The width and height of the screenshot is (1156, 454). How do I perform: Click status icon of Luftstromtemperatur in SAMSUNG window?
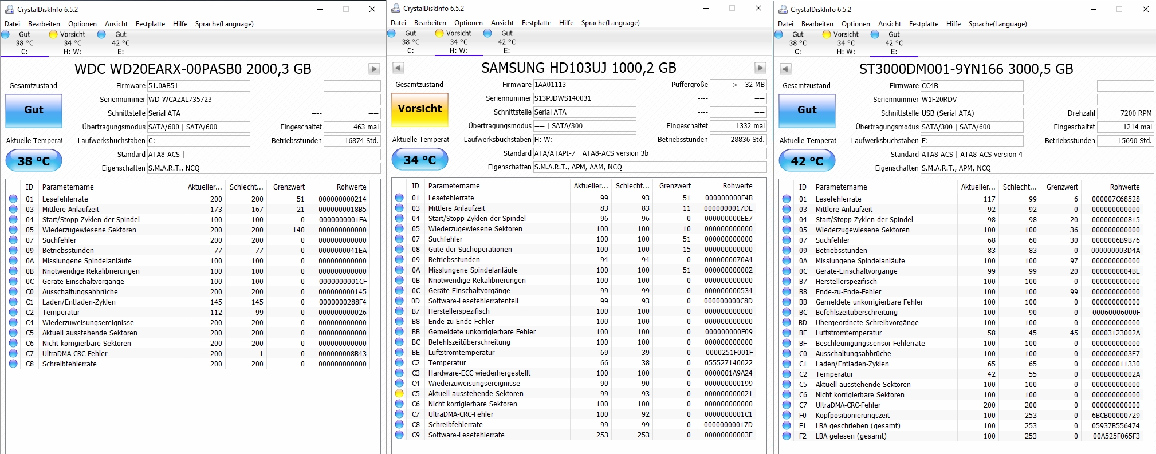399,352
